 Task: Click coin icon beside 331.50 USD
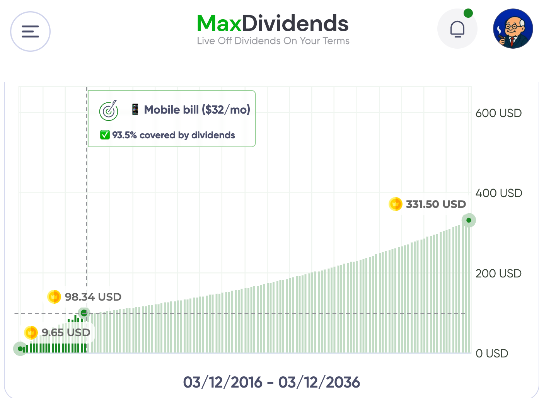click(396, 204)
